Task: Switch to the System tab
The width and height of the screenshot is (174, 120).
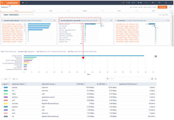Action: (85, 11)
